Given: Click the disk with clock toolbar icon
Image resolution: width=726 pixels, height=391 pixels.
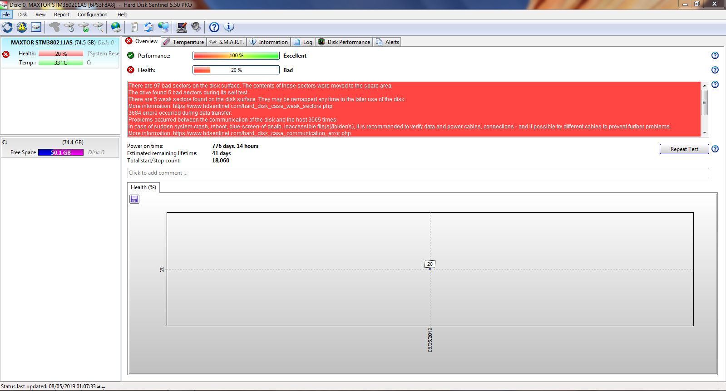Looking at the screenshot, I should tap(69, 27).
